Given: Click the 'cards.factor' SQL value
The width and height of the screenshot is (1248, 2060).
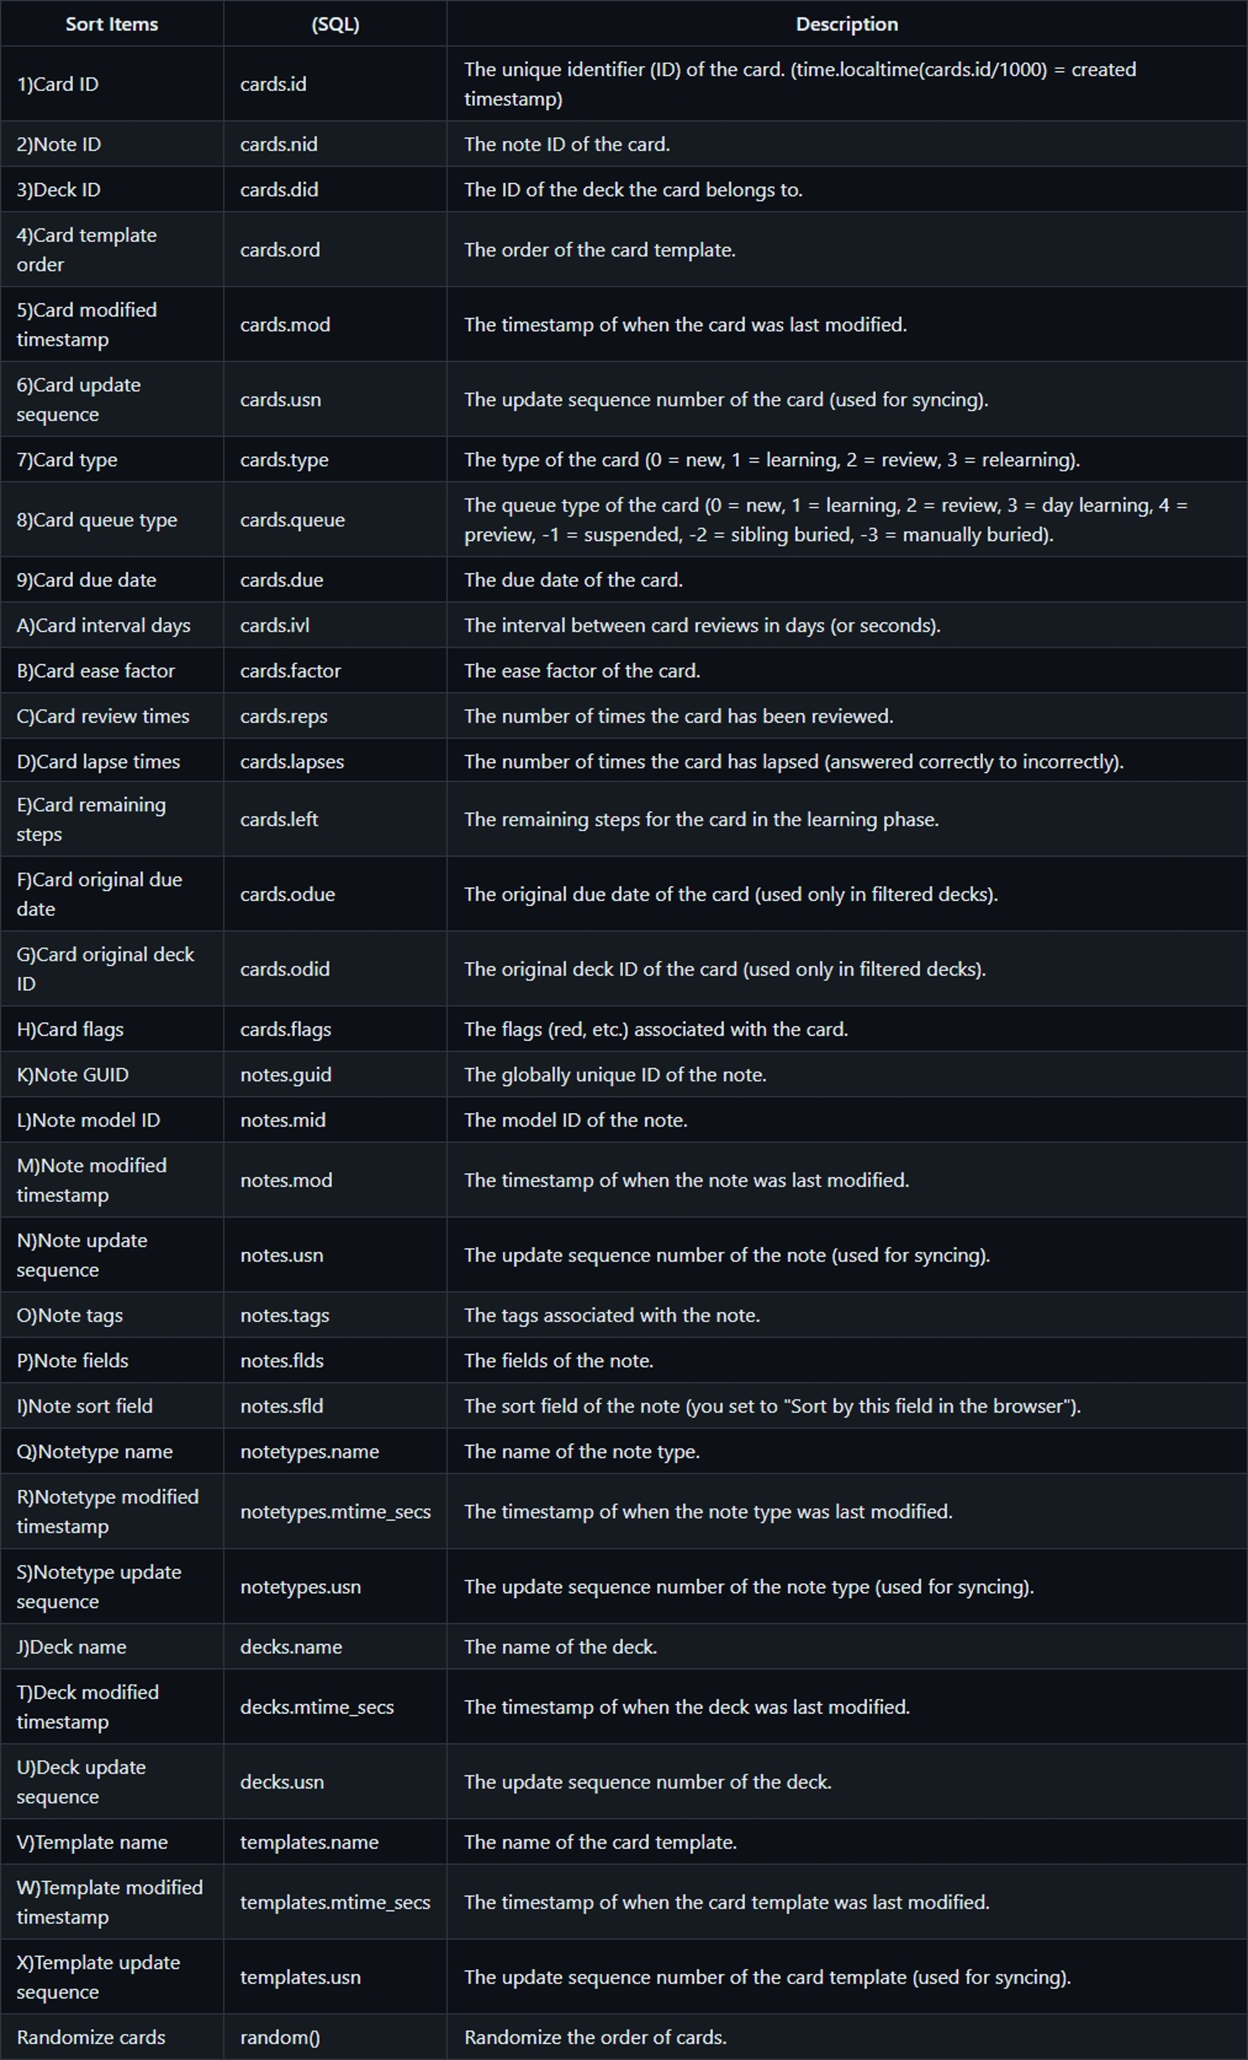Looking at the screenshot, I should click(290, 670).
